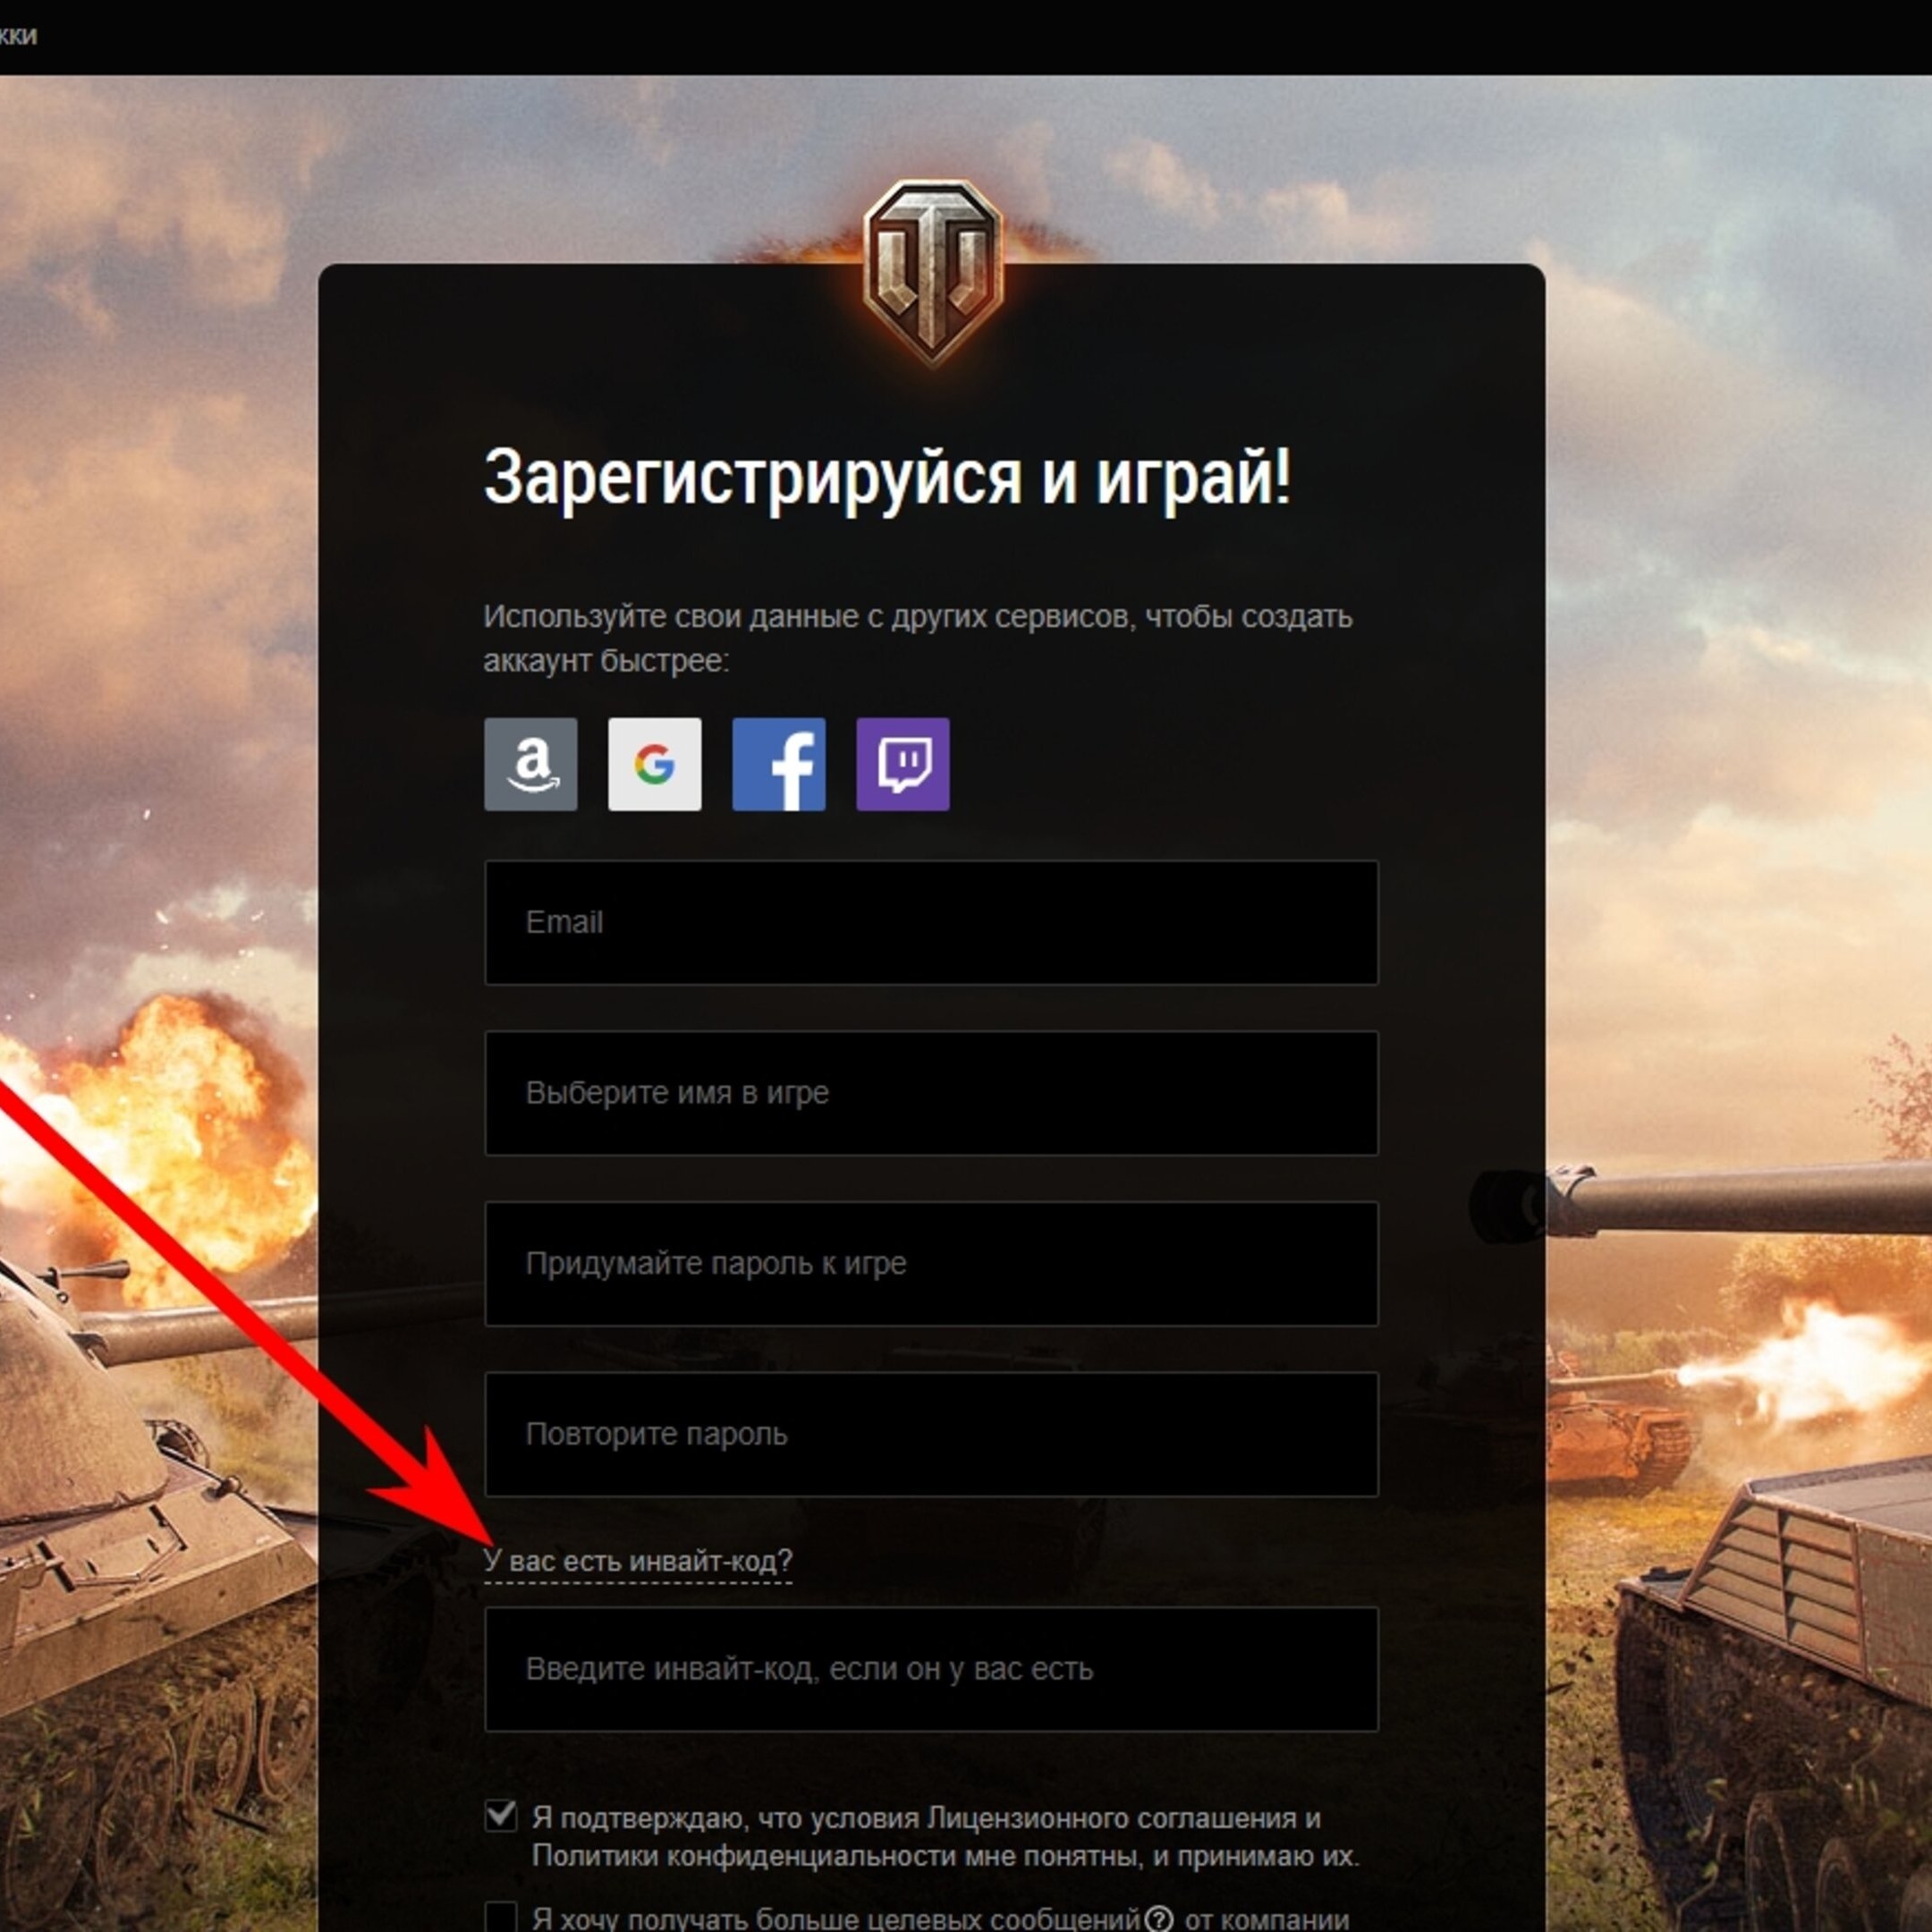This screenshot has height=1932, width=1932.
Task: Collapse the 'У вас есть инвайт-код?' link
Action: [637, 1561]
